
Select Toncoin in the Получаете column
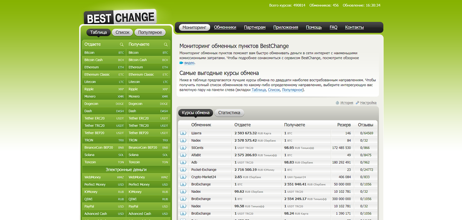[148, 162]
